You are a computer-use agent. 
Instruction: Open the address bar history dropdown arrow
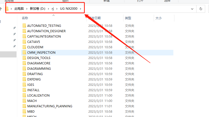[x=192, y=9]
